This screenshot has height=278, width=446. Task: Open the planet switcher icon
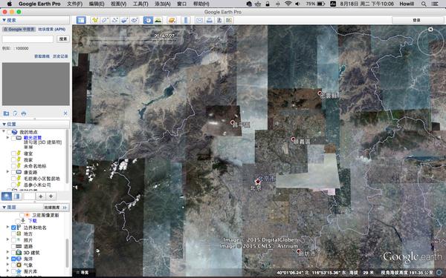tap(172, 20)
